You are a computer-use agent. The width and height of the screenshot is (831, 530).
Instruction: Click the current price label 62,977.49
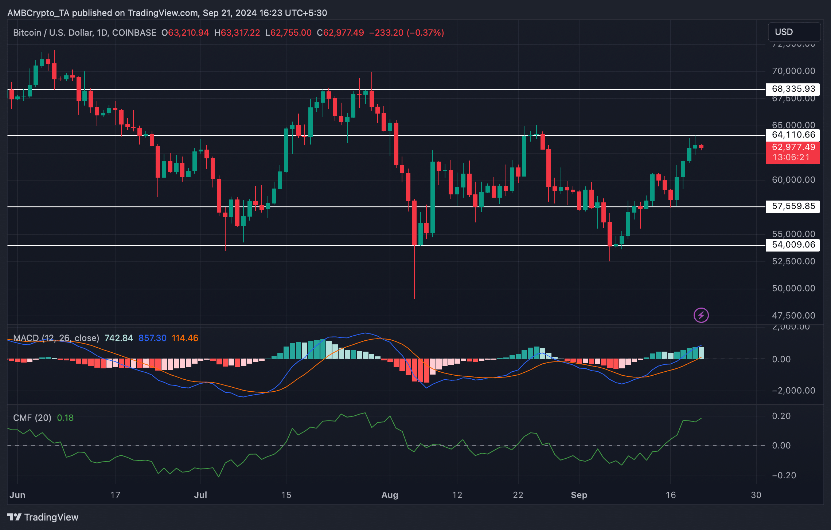point(793,147)
